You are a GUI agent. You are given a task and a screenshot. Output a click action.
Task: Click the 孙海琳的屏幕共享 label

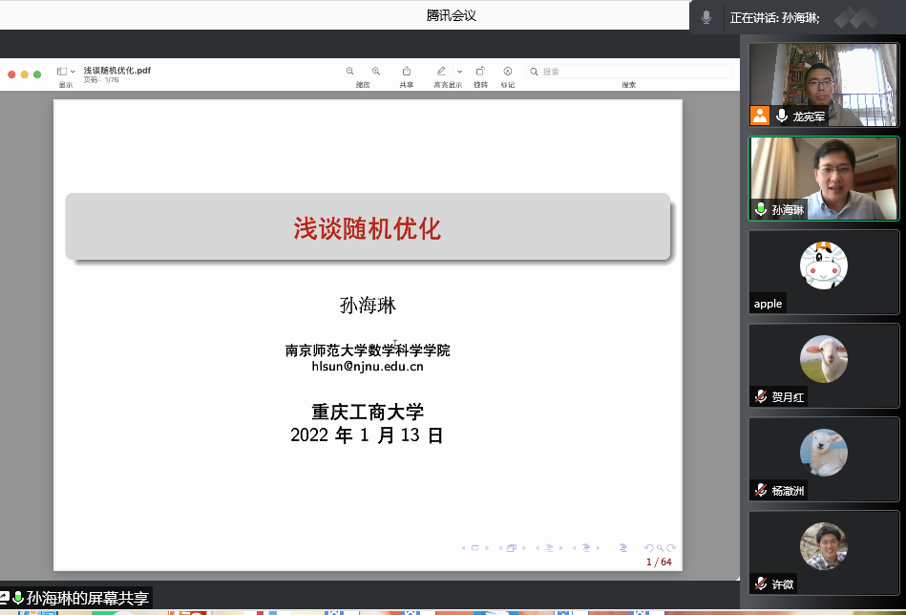pos(87,599)
